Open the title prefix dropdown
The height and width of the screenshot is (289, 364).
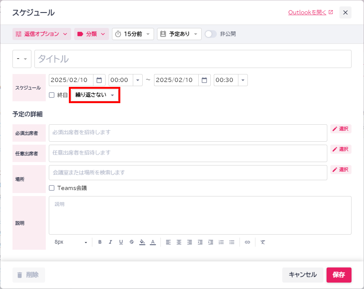22,59
